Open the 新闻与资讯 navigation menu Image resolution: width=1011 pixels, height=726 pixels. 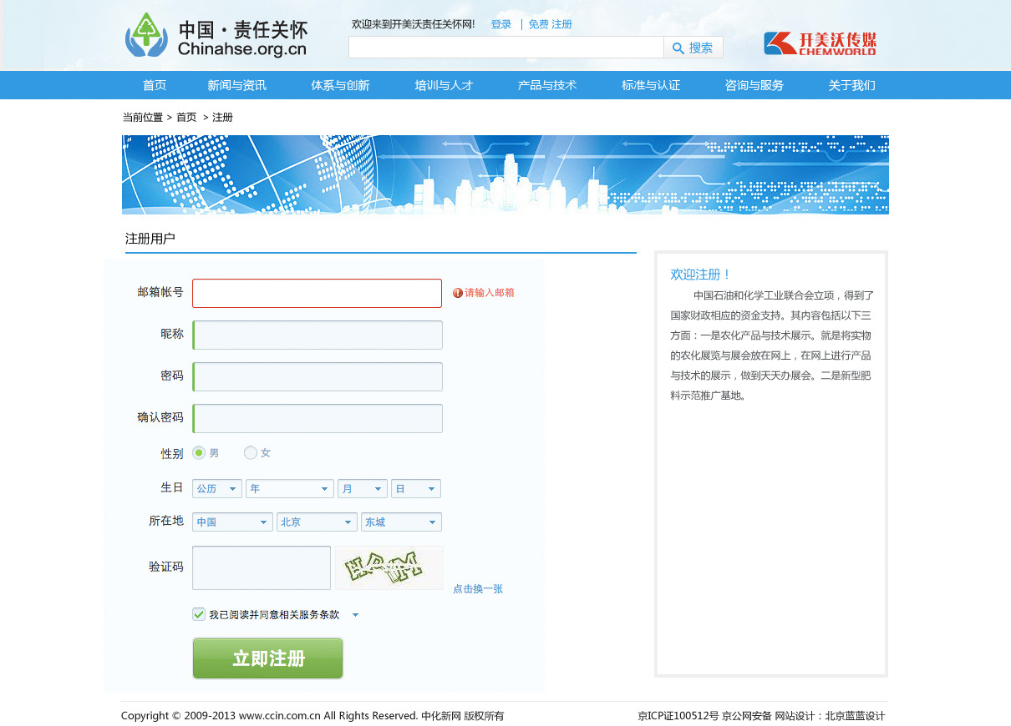[236, 84]
